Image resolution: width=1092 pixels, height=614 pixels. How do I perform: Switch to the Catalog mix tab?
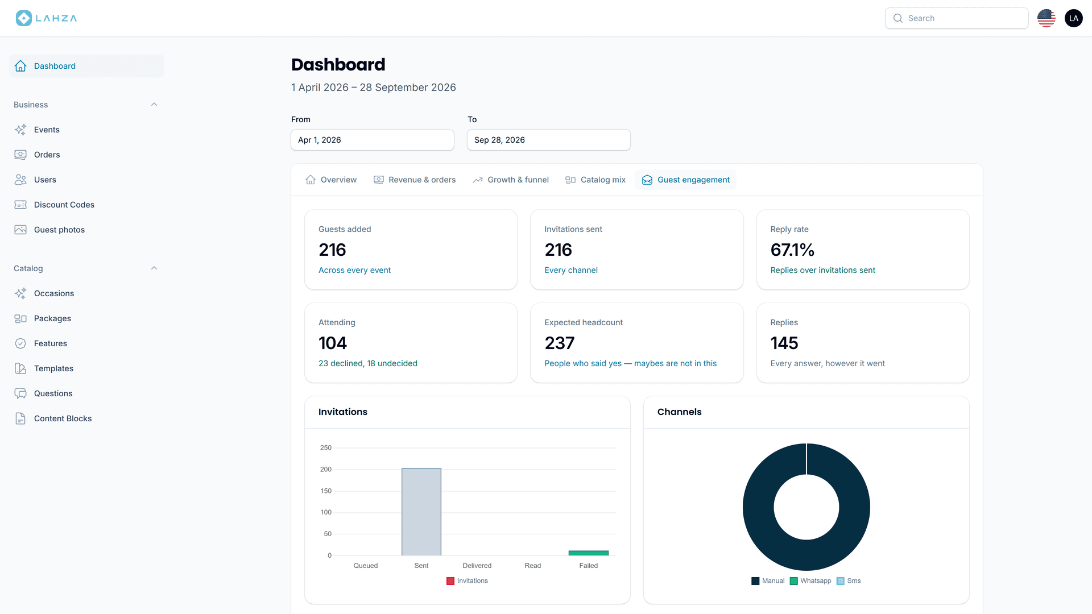pos(595,180)
